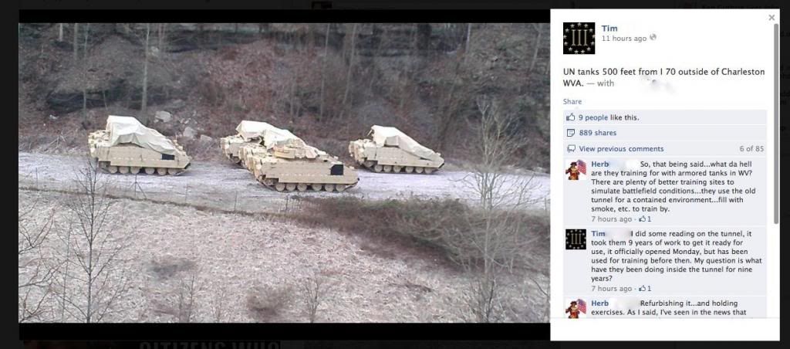Click the globe privacy icon next to the timestamp

point(653,37)
